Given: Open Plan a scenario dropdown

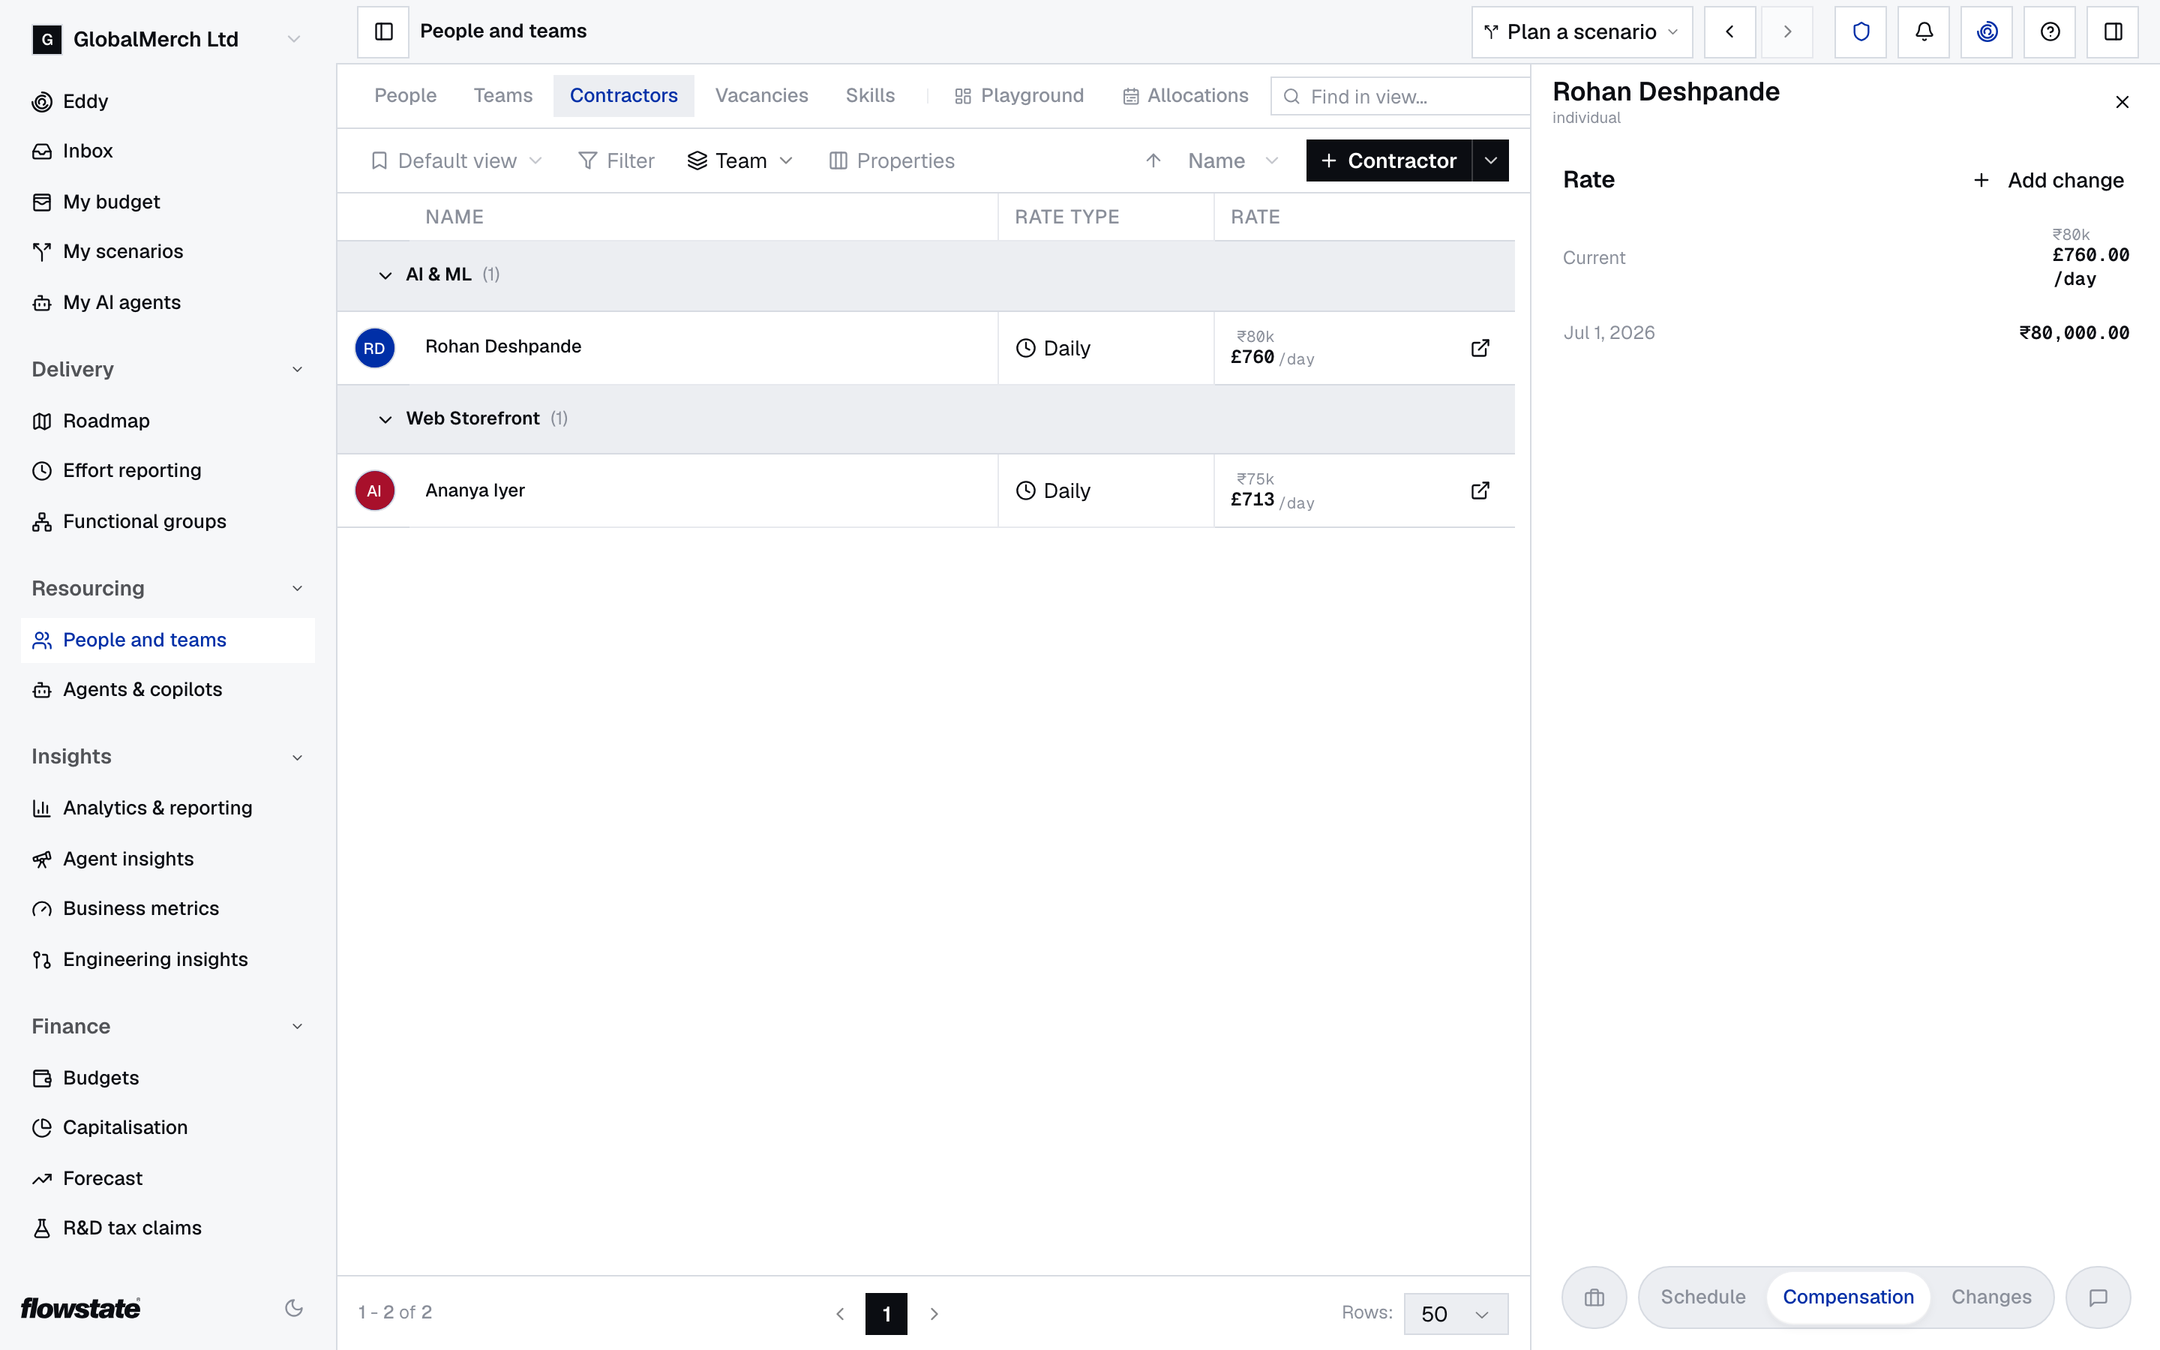Looking at the screenshot, I should point(1582,31).
